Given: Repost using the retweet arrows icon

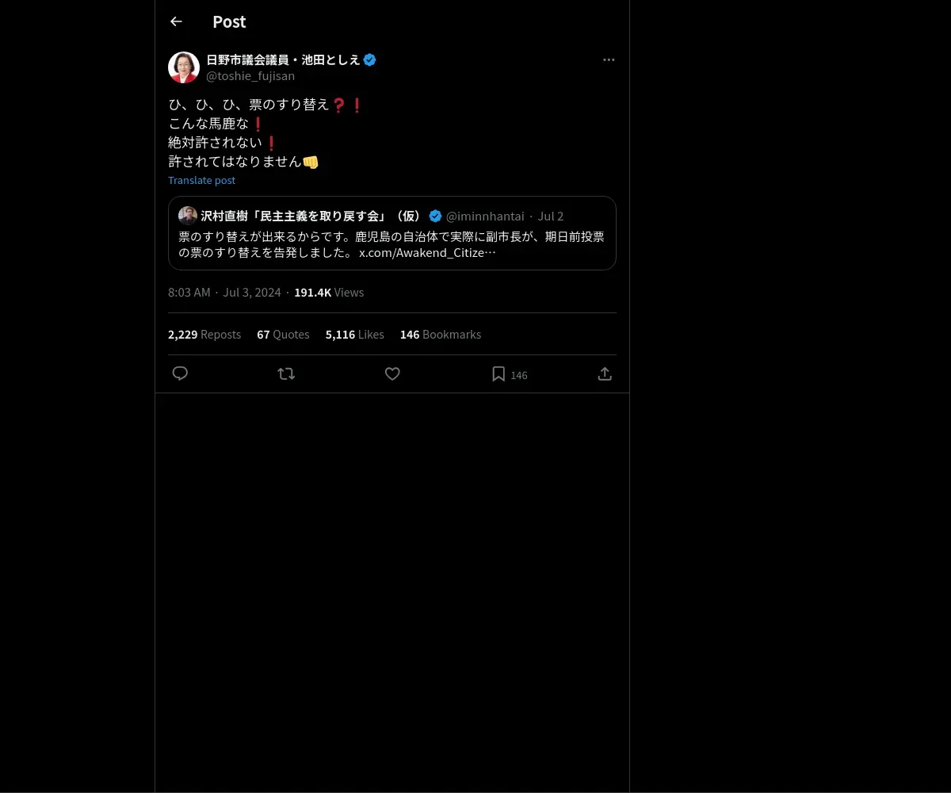Looking at the screenshot, I should click(286, 374).
